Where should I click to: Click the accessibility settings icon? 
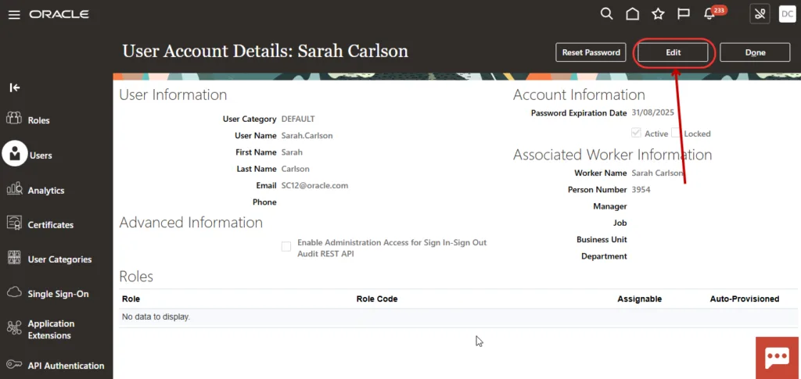[x=760, y=14]
